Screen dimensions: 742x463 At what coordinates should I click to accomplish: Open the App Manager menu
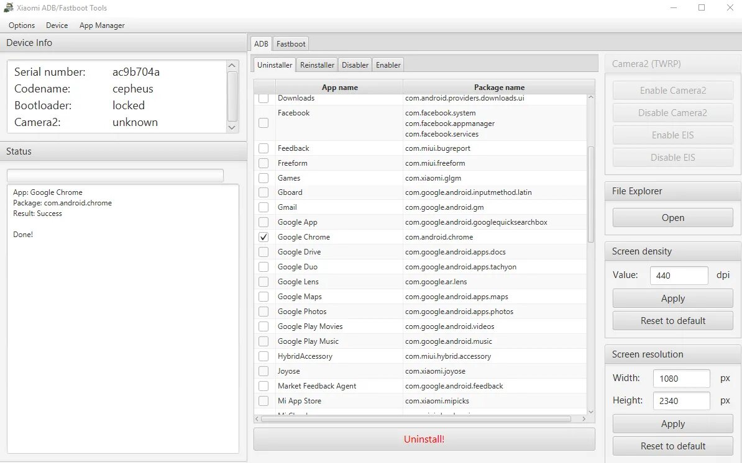click(102, 25)
